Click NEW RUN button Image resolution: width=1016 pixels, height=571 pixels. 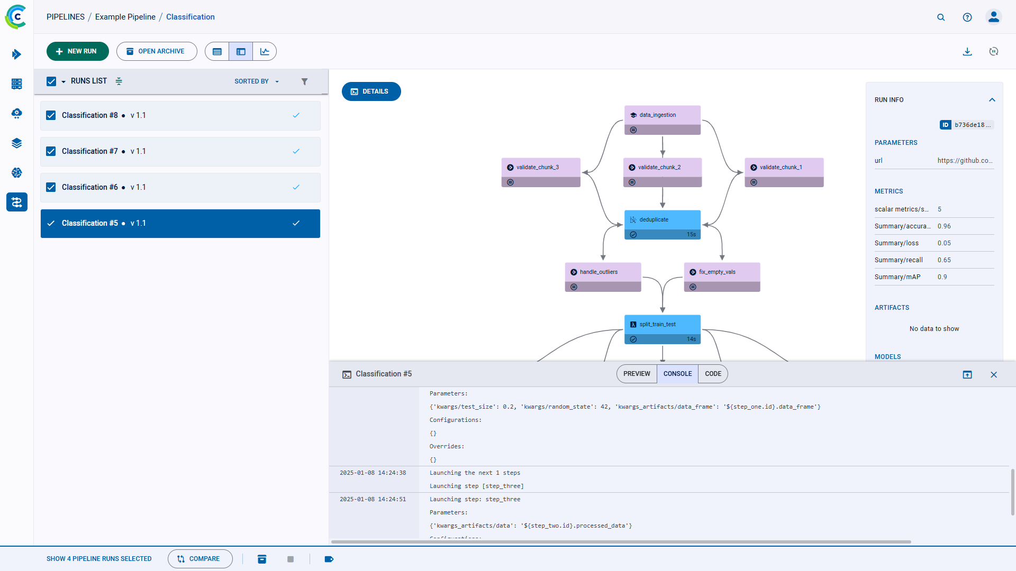pos(77,51)
